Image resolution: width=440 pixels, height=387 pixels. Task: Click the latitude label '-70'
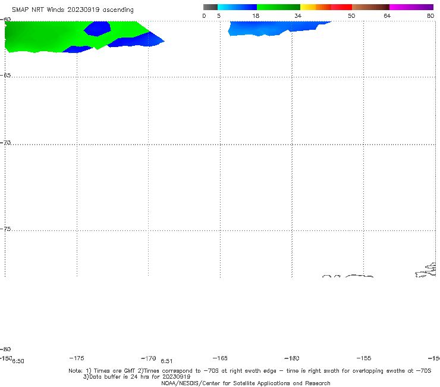click(5, 143)
